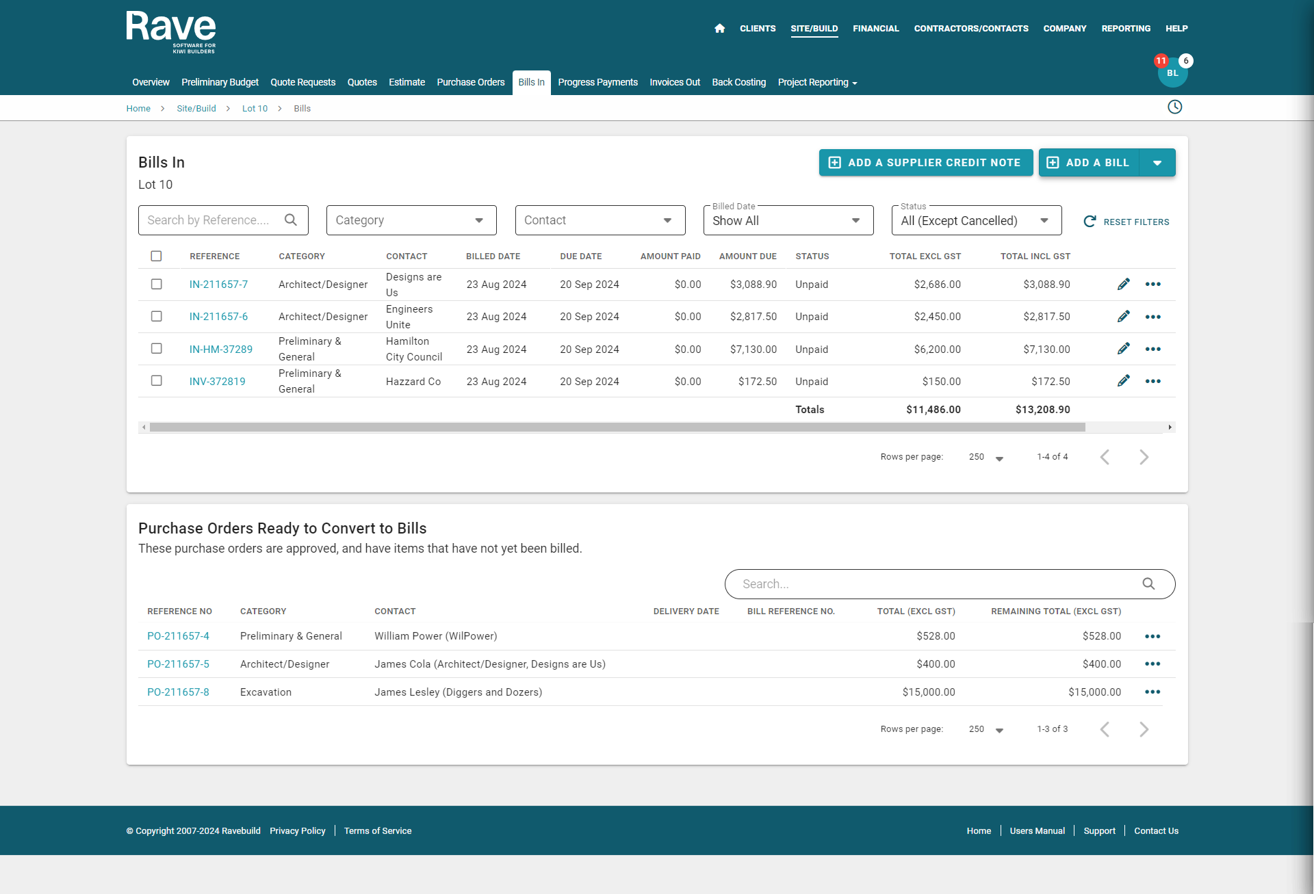Open the BL user avatar menu
The width and height of the screenshot is (1314, 894).
[1172, 73]
